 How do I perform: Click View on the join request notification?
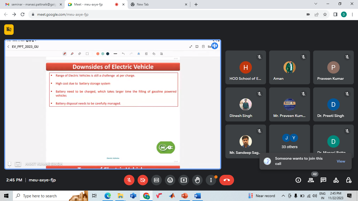point(341,161)
